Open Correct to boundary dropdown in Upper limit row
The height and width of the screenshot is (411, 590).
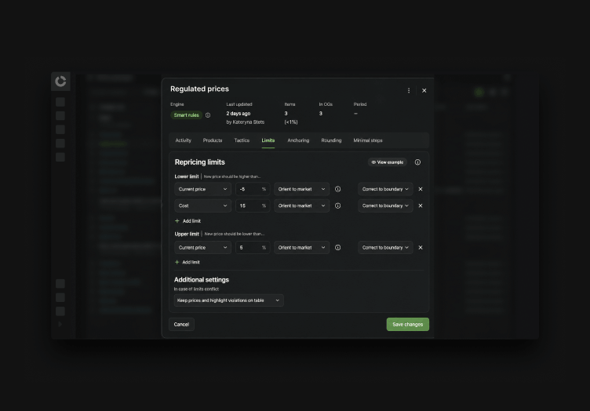point(385,247)
